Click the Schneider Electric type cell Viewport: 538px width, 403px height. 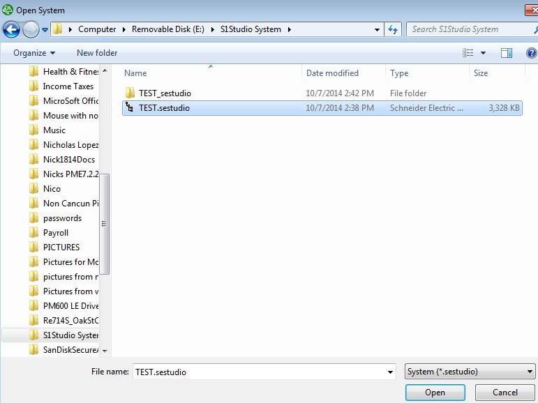[426, 108]
